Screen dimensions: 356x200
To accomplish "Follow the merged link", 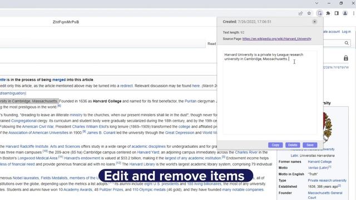I will (x=59, y=80).
